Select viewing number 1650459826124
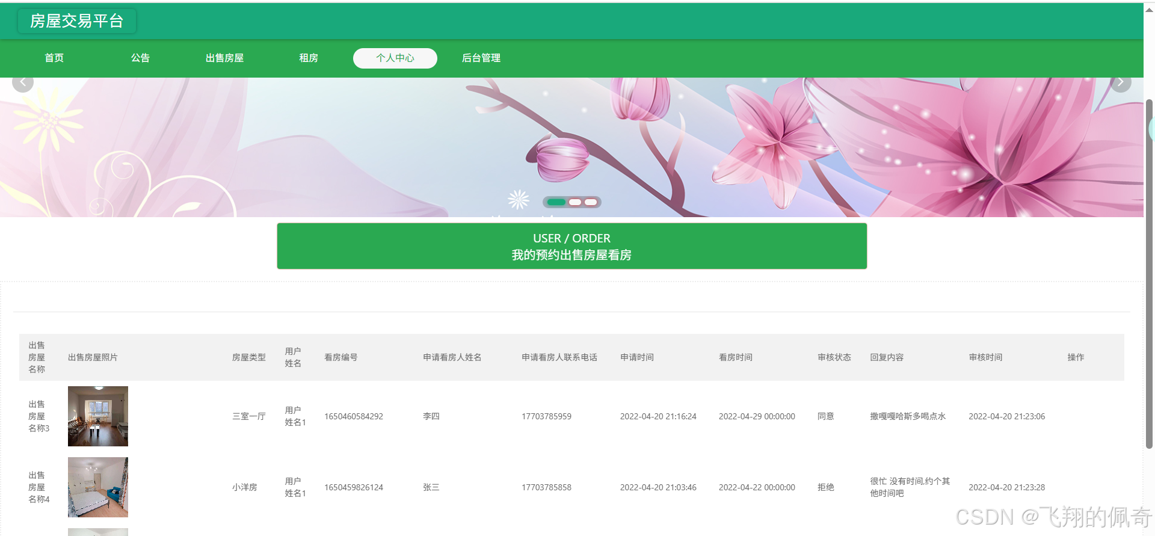Screen dimensions: 1155x536 point(354,487)
